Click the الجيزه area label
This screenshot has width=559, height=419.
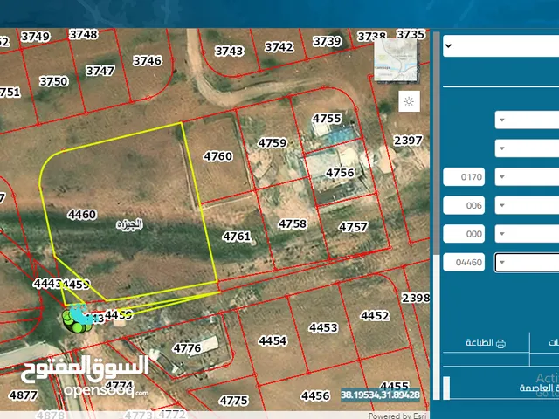pyautogui.click(x=129, y=224)
